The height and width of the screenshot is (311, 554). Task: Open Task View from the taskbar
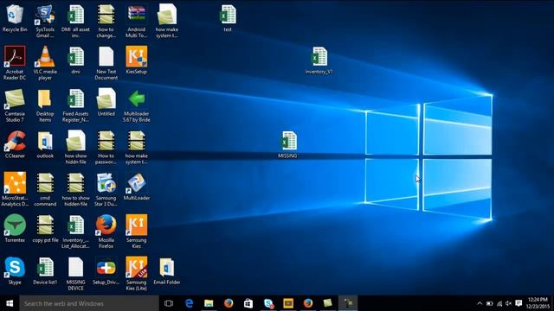click(169, 303)
